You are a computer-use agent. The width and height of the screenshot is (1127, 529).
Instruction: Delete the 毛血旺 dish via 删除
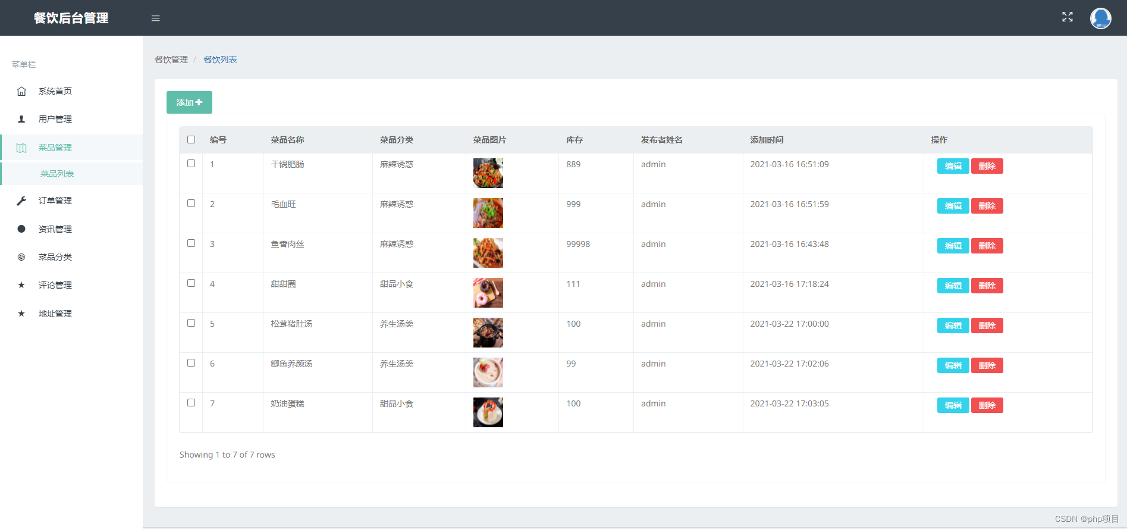point(987,206)
